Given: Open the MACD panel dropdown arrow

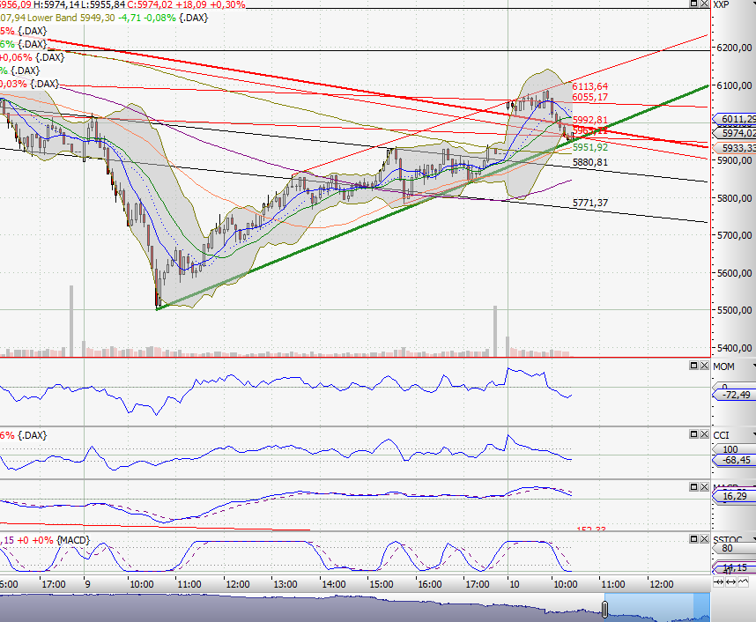Looking at the screenshot, I should [x=753, y=487].
